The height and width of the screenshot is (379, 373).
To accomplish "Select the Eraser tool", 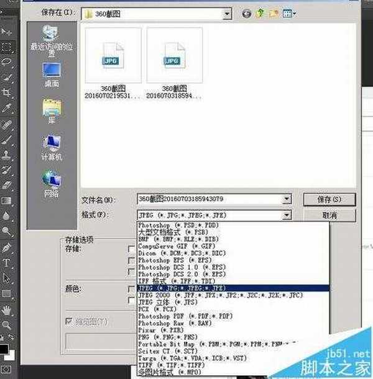I will coord(6,185).
